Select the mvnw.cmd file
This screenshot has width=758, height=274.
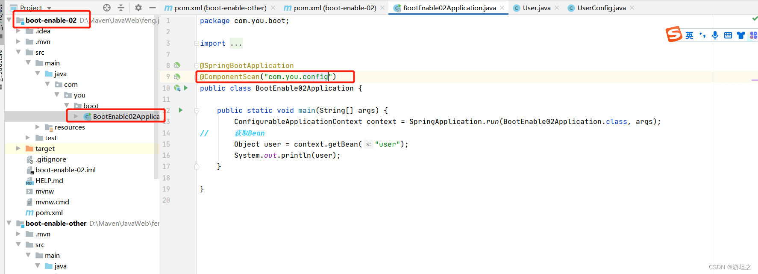coord(47,202)
